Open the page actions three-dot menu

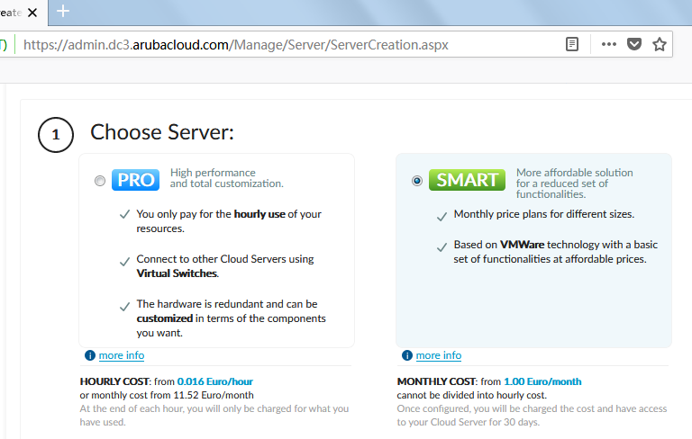[608, 44]
